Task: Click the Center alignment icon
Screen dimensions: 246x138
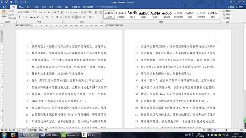Action: coord(69,17)
